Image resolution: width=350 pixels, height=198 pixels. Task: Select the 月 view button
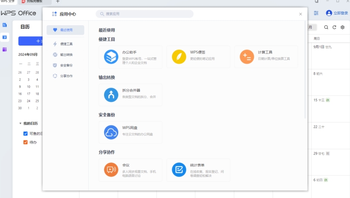pos(312,27)
